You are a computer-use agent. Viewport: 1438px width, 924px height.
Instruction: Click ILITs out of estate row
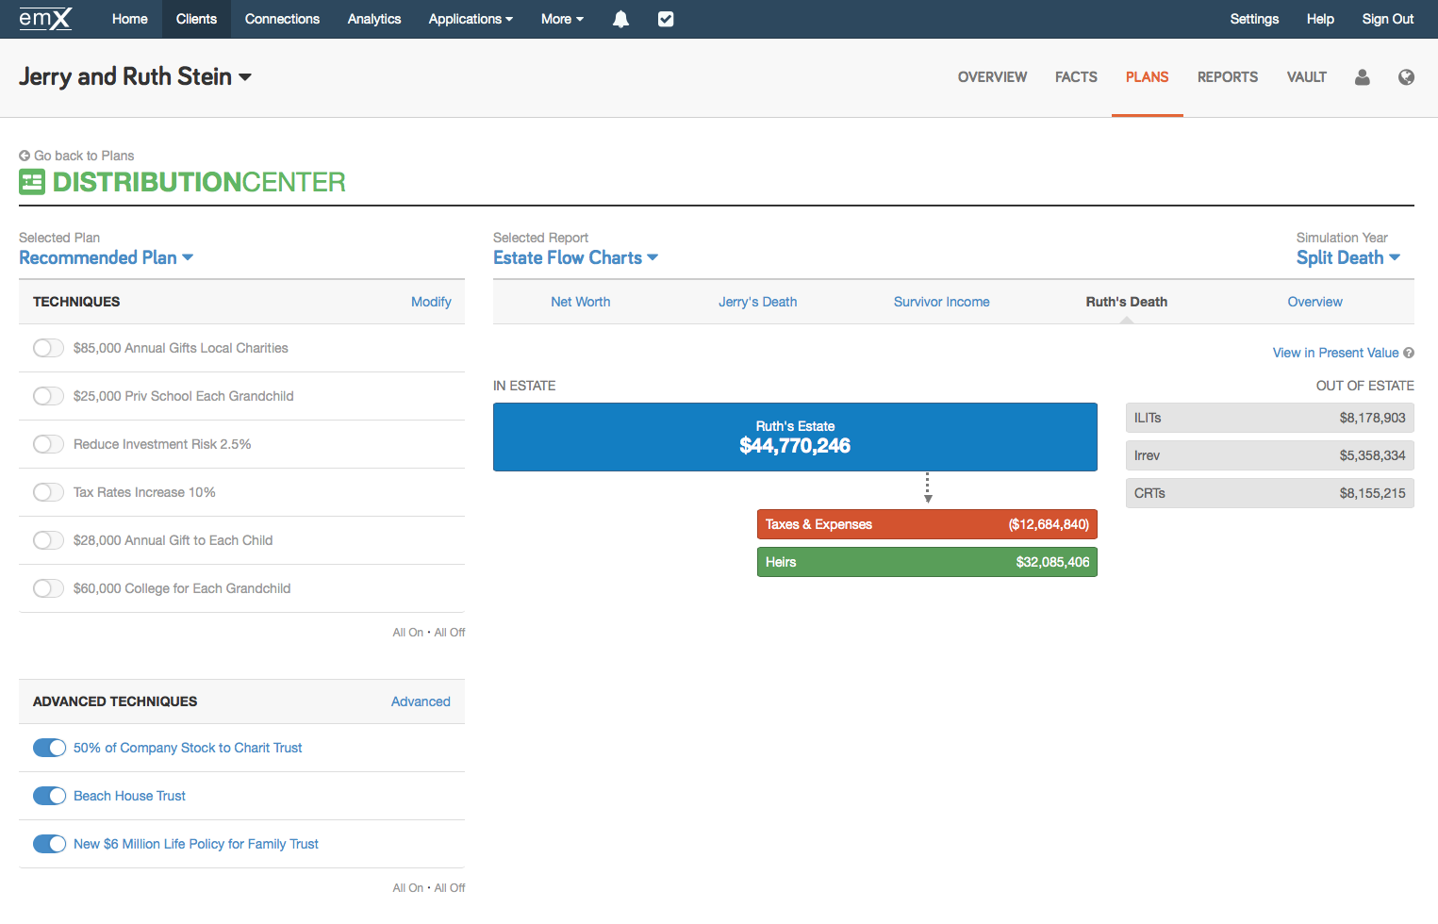[x=1269, y=418]
